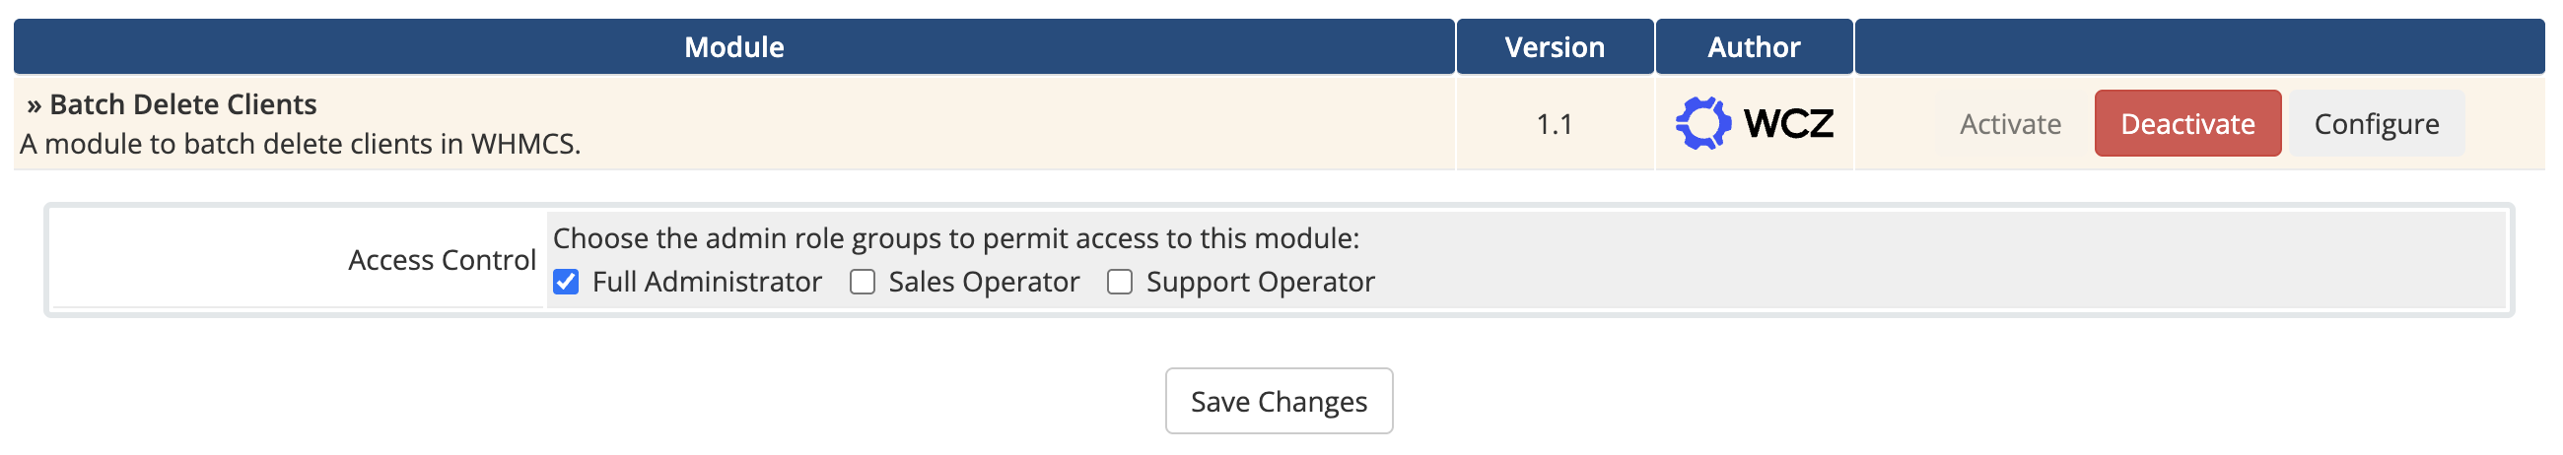Screen dimensions: 2563x455
Task: Click the WCZ author name text
Action: (1788, 123)
